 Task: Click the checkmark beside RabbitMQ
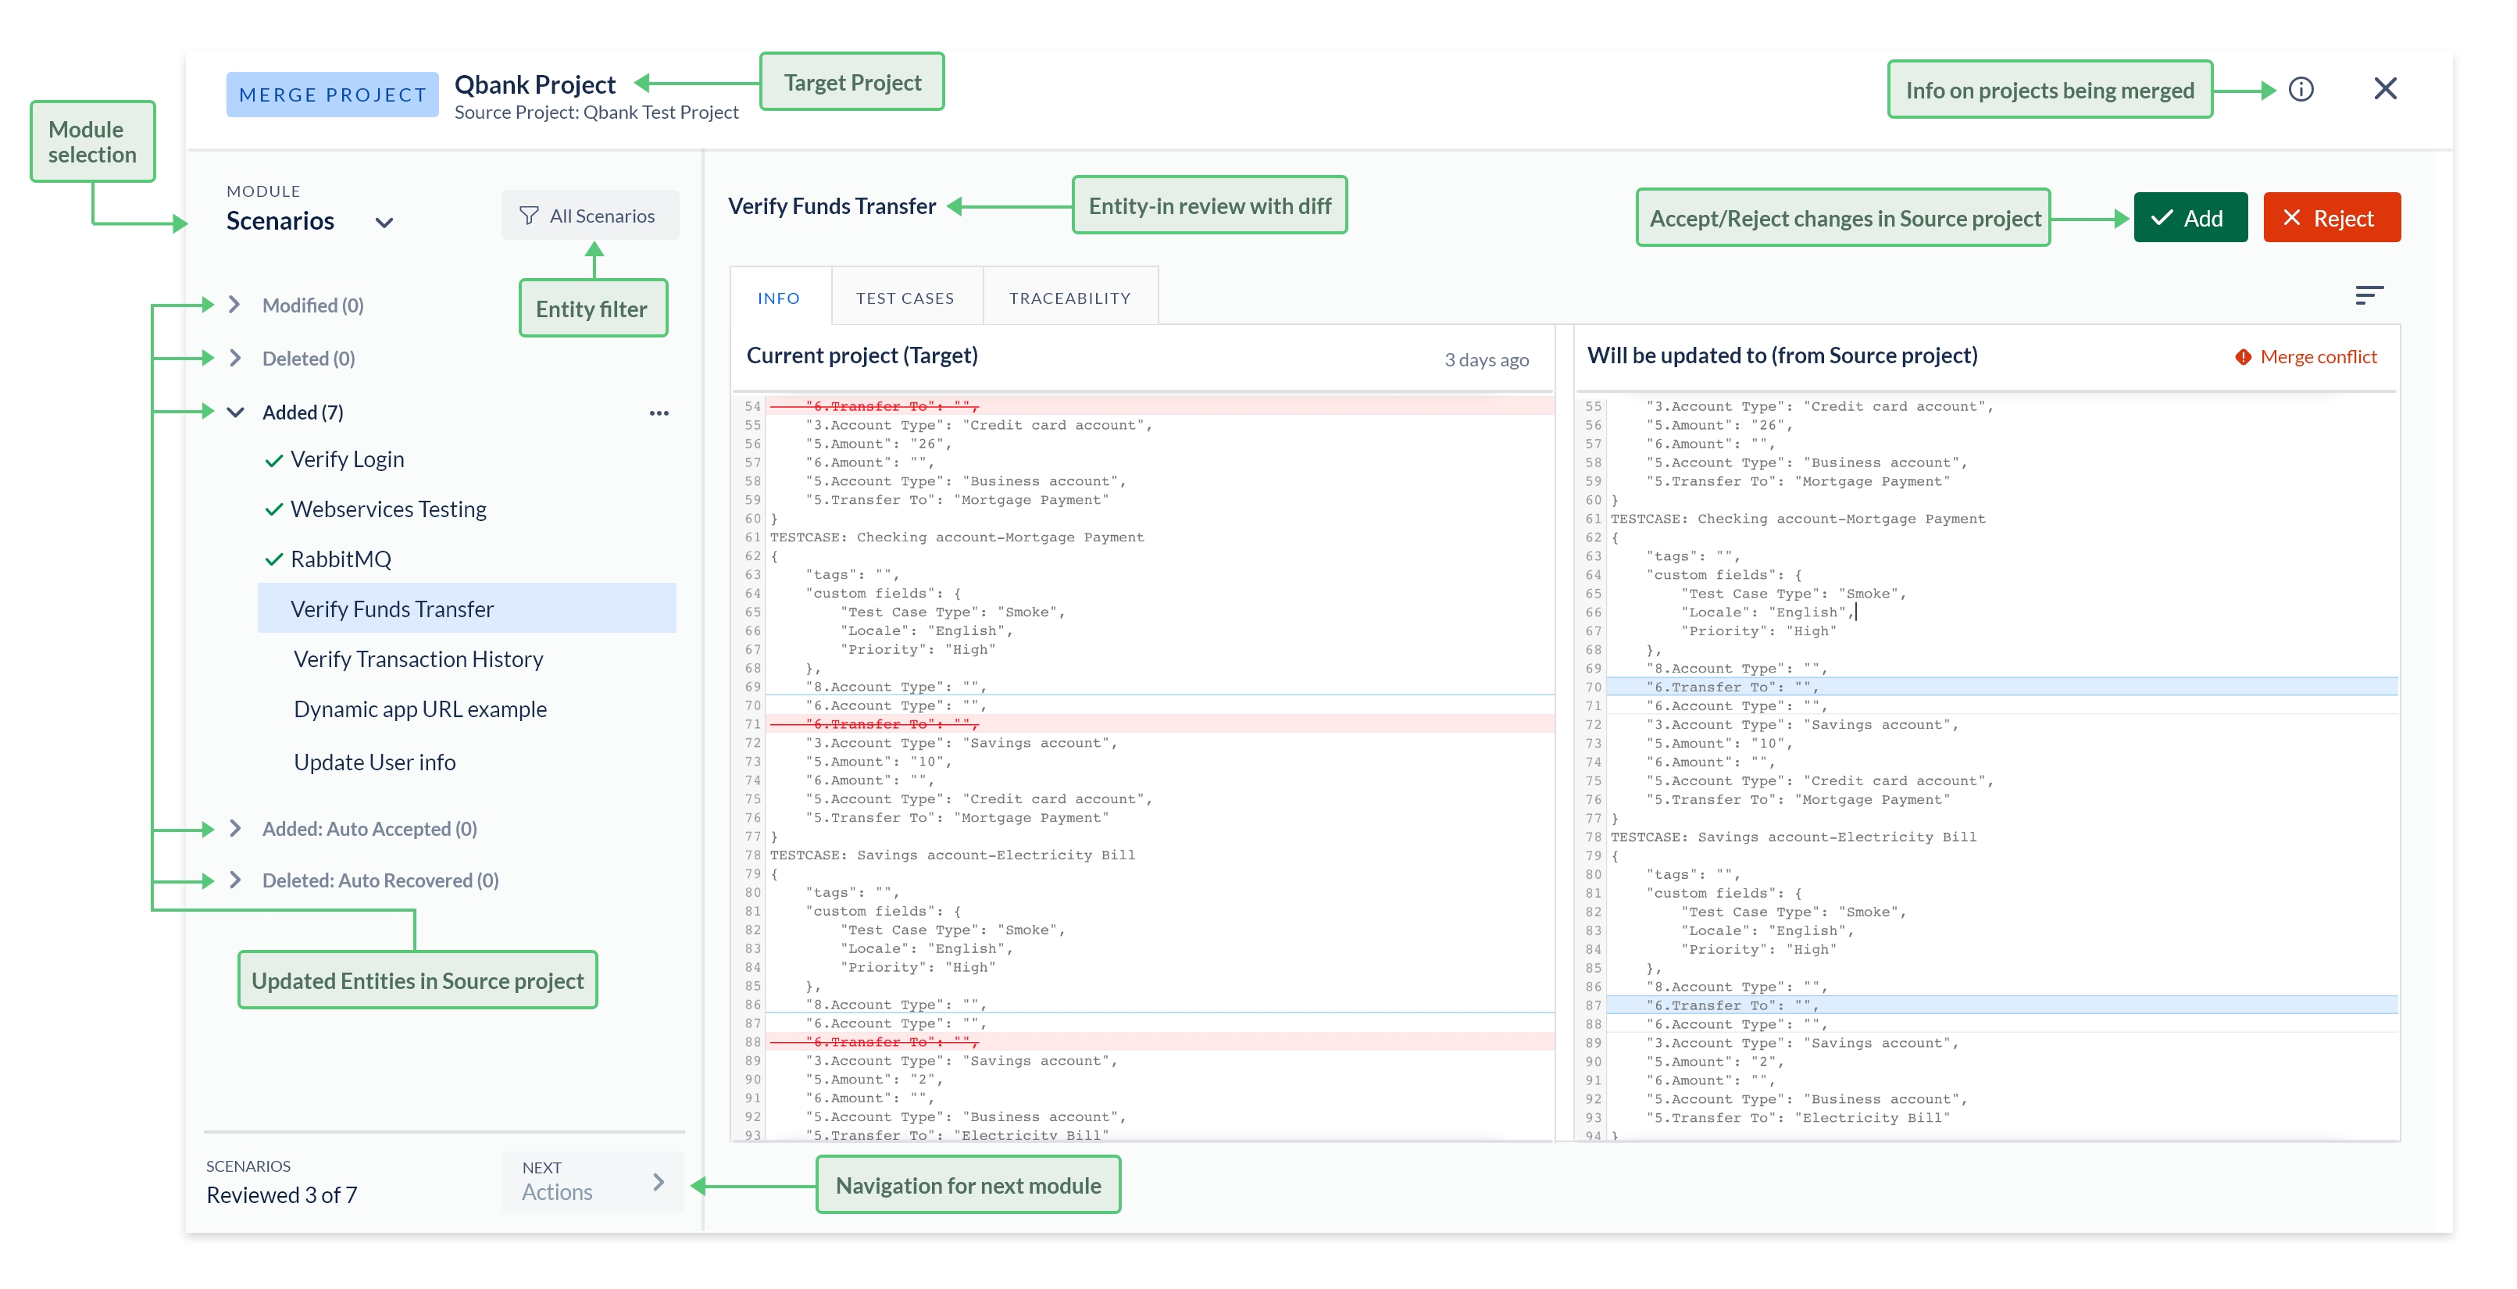point(274,559)
